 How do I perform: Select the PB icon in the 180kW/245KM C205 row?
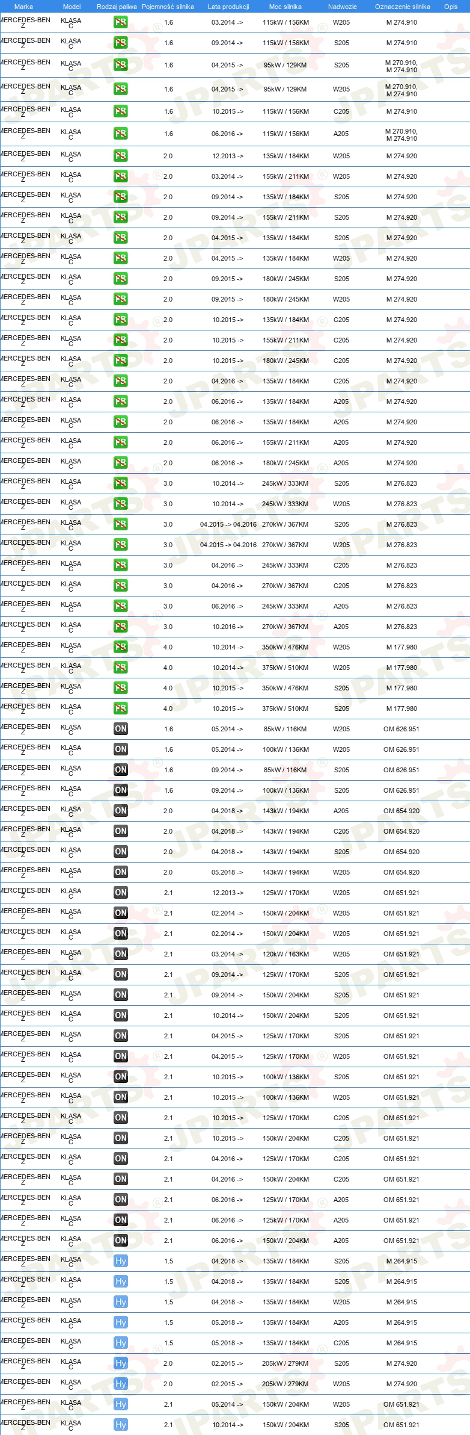pyautogui.click(x=121, y=361)
